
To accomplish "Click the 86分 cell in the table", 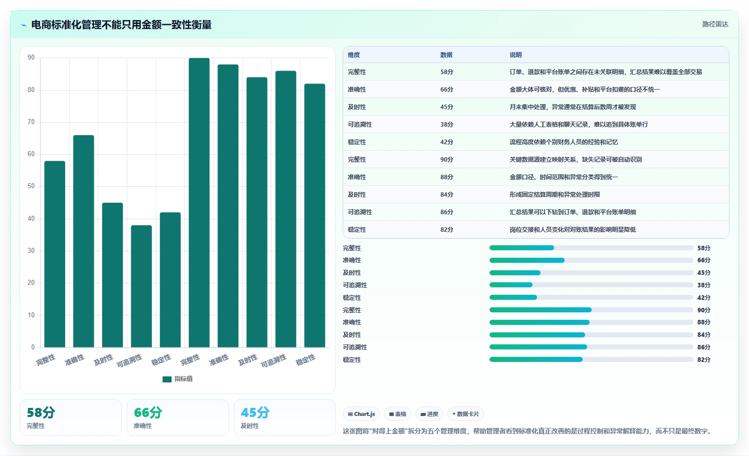I will point(447,212).
